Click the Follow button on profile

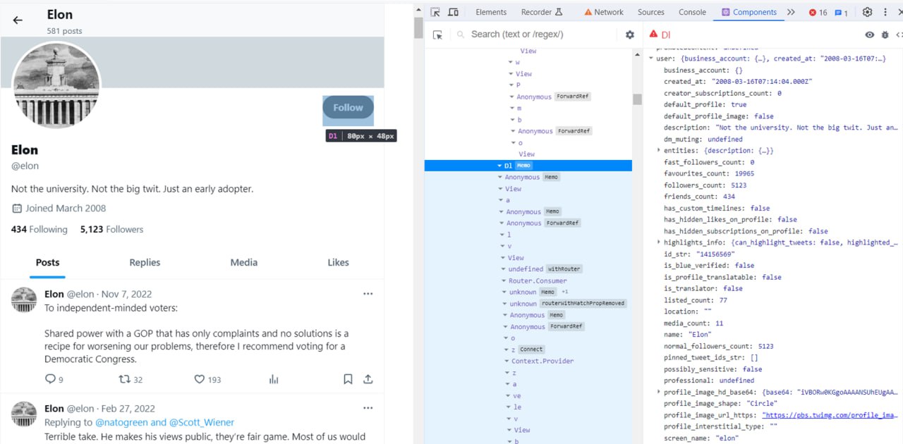tap(348, 108)
